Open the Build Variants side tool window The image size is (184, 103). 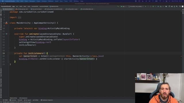pyautogui.click(x=1, y=93)
